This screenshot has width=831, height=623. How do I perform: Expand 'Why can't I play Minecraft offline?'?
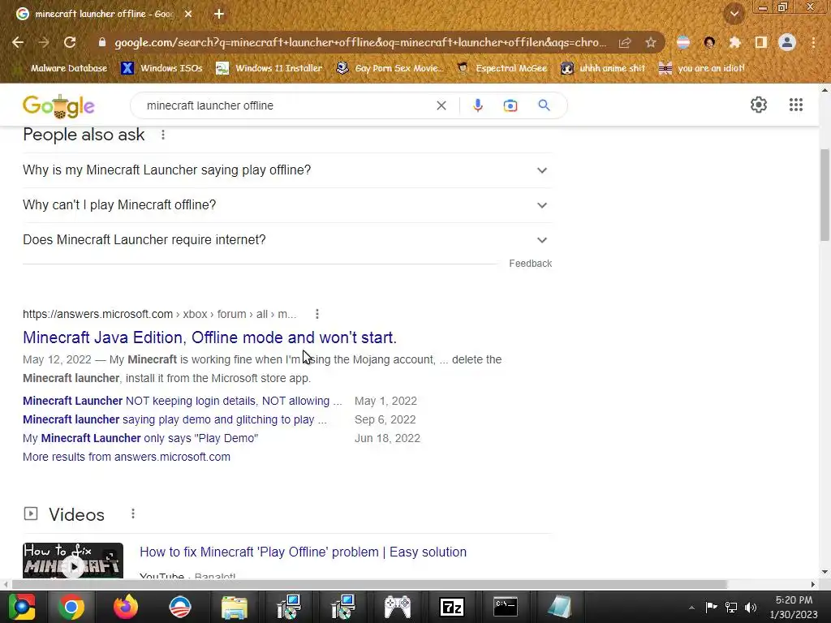click(286, 205)
